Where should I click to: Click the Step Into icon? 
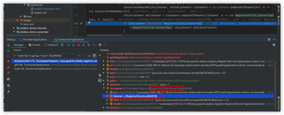[x=73, y=45]
